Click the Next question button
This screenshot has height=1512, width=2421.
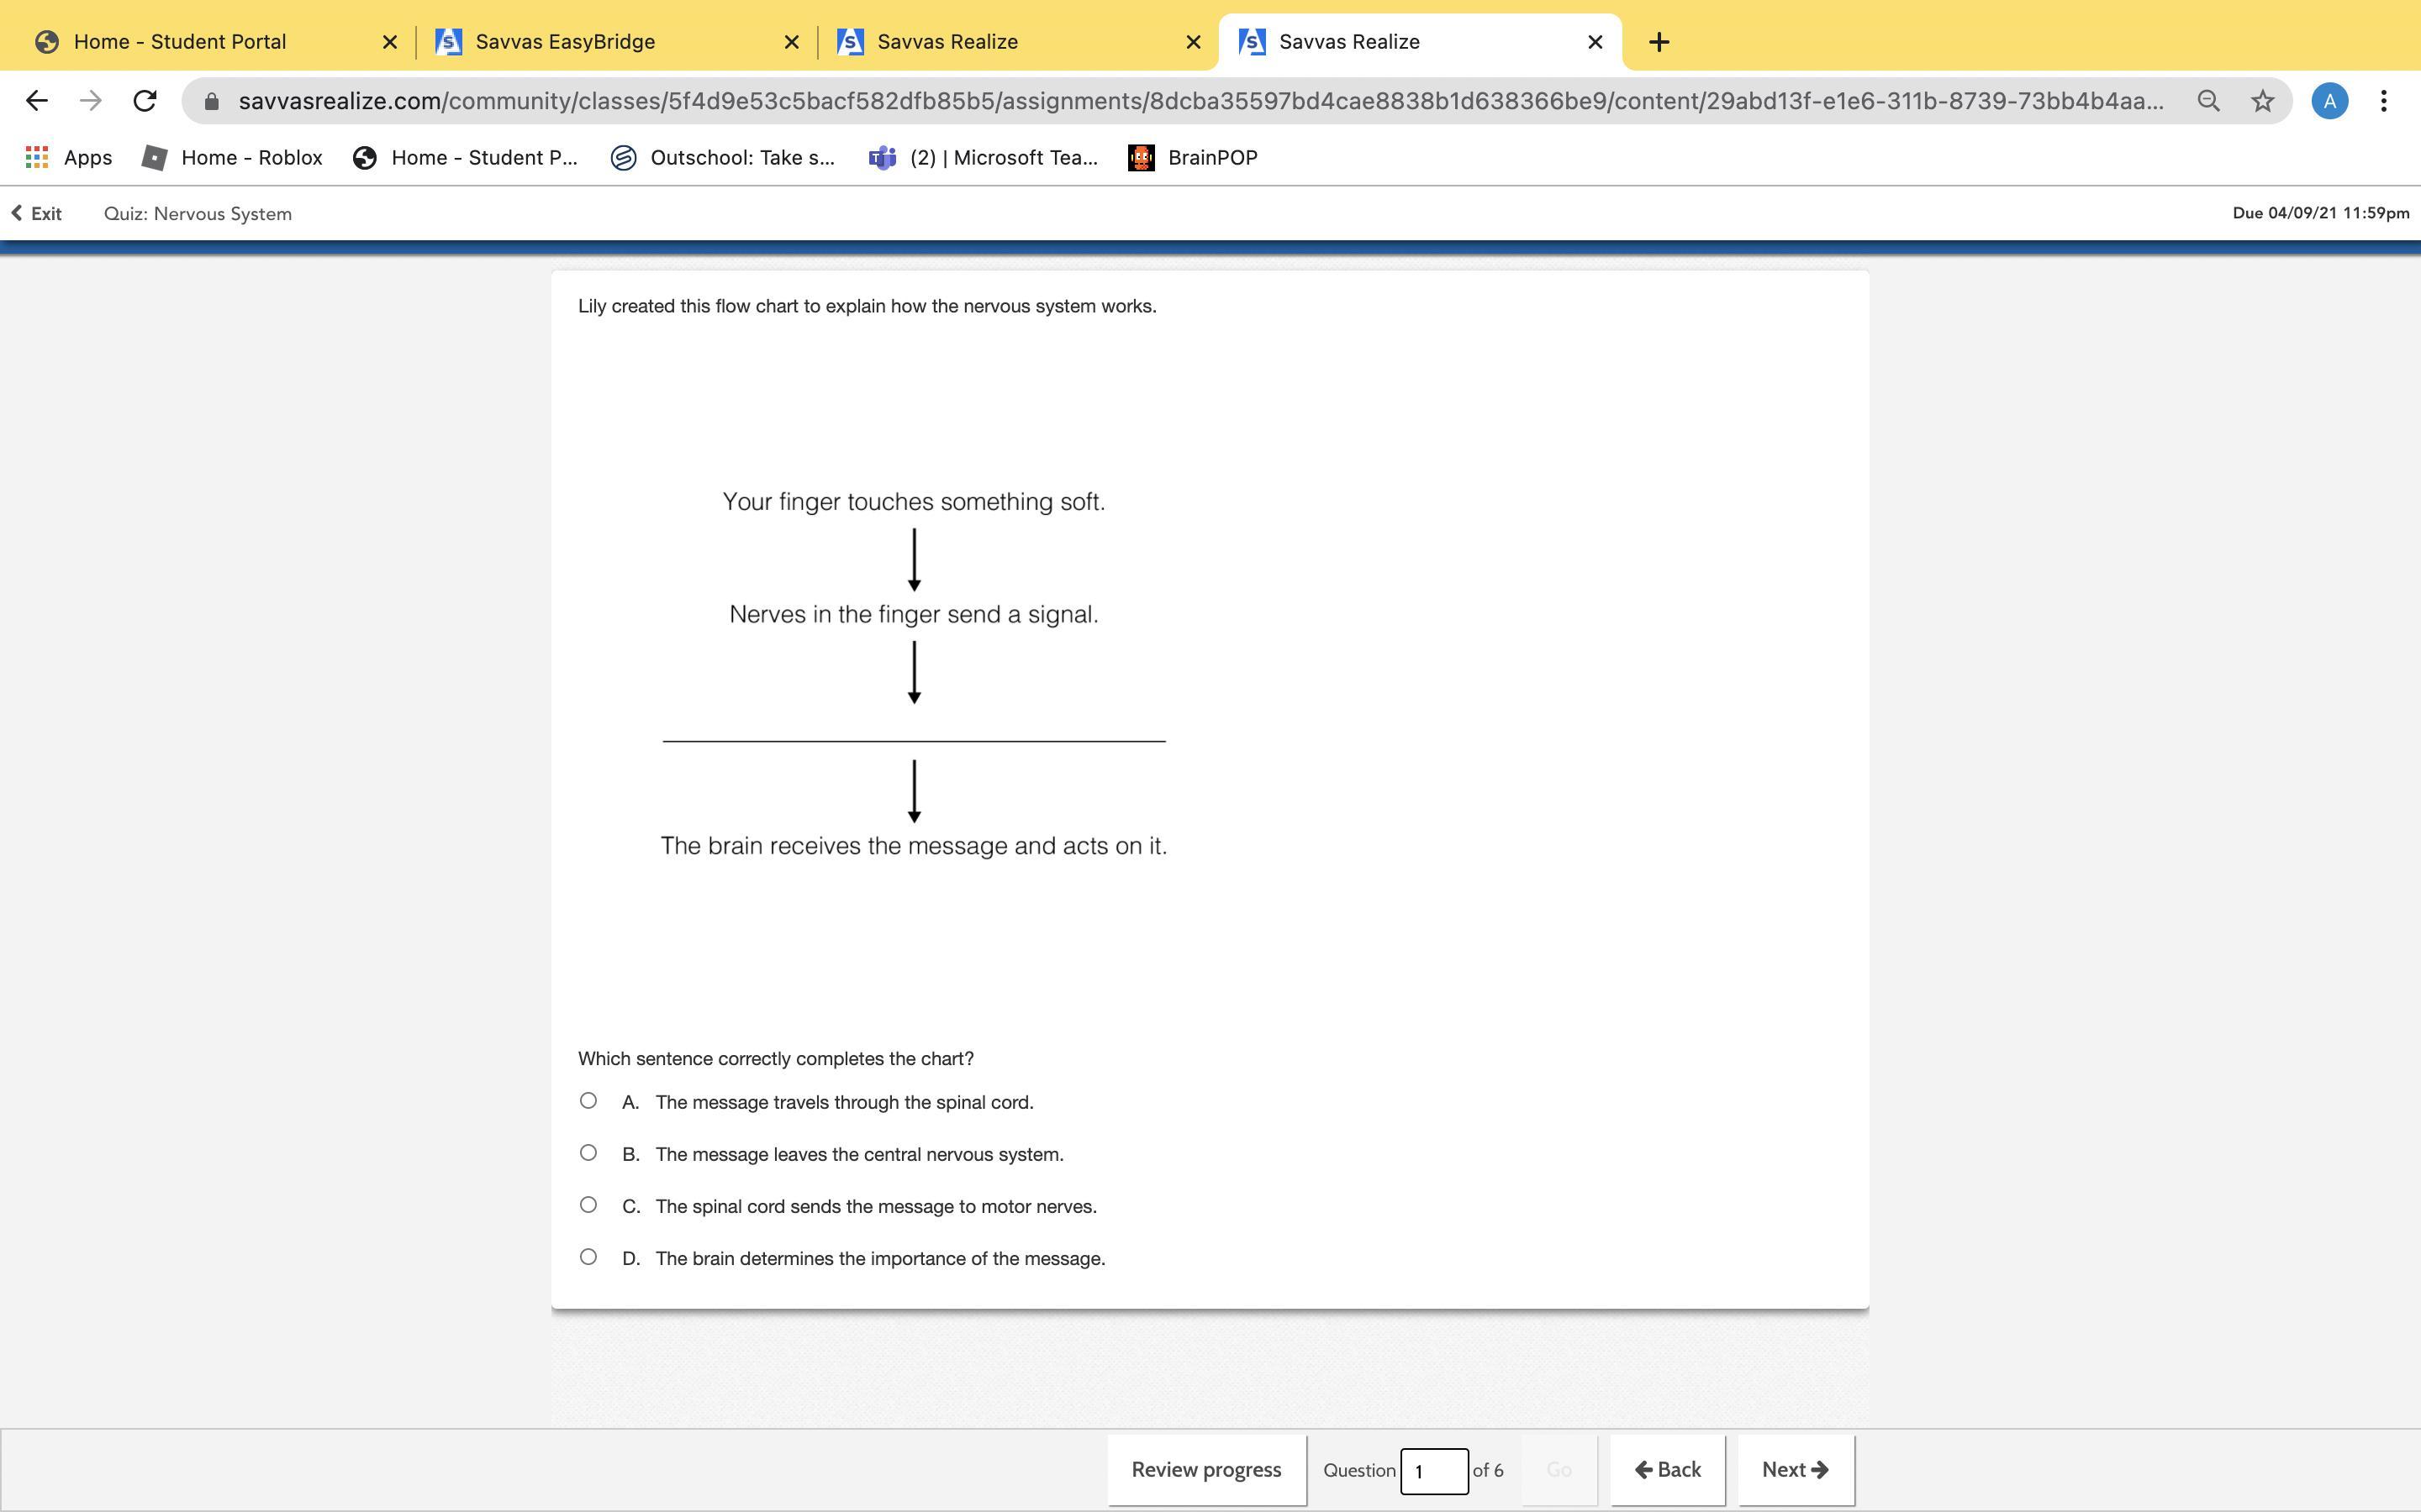click(x=1795, y=1469)
